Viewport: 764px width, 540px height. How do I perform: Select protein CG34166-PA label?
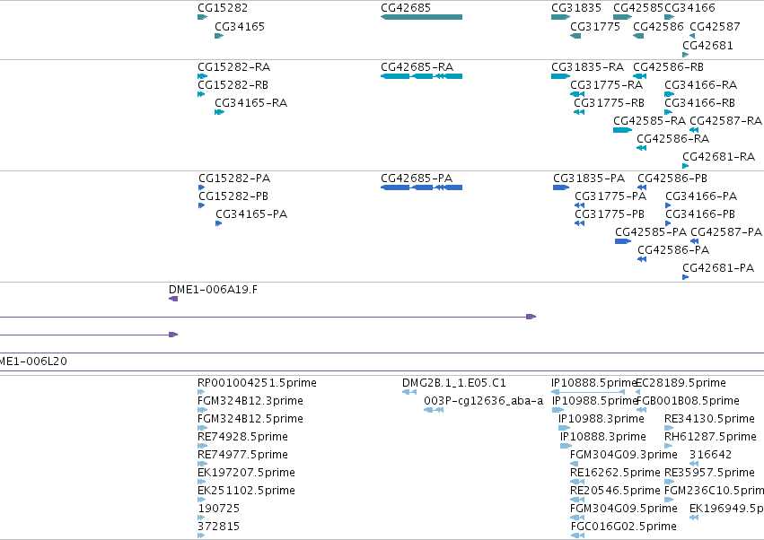pos(701,196)
